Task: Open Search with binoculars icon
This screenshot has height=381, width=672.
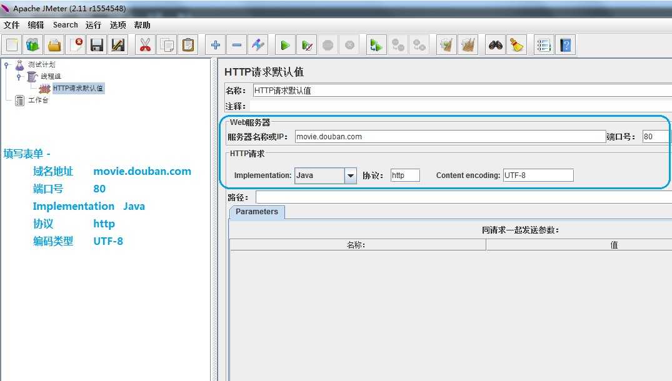Action: (496, 45)
